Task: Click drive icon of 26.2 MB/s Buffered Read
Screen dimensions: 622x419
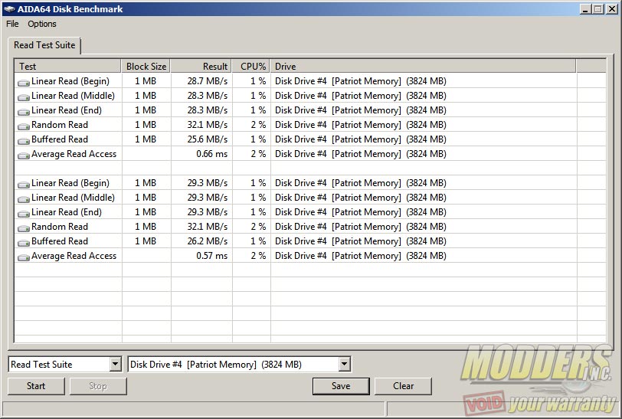Action: pos(24,243)
